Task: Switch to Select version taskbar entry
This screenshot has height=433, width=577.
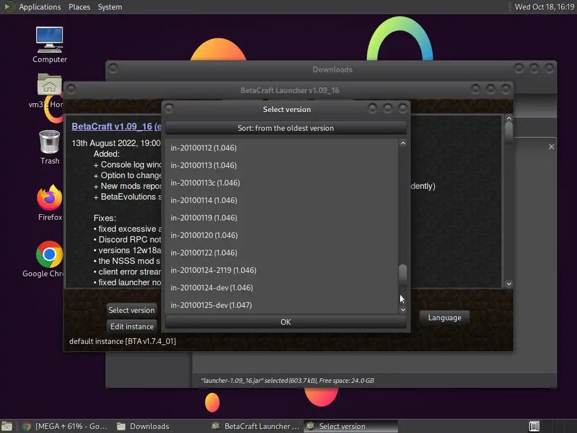Action: click(350, 426)
